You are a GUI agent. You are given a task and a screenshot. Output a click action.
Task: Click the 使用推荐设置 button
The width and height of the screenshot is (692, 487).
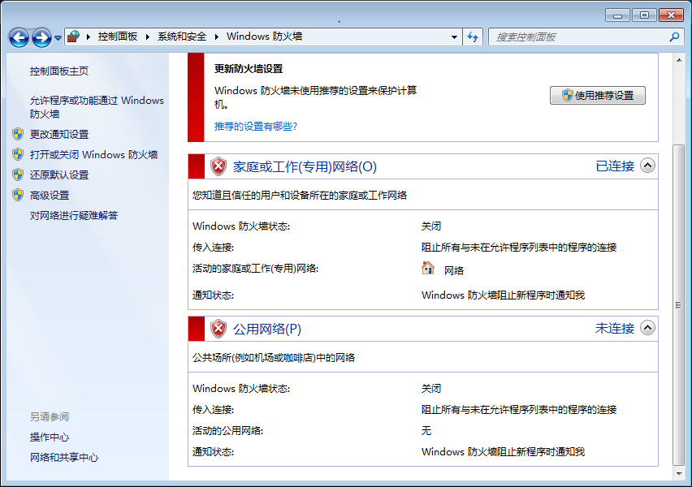(598, 95)
